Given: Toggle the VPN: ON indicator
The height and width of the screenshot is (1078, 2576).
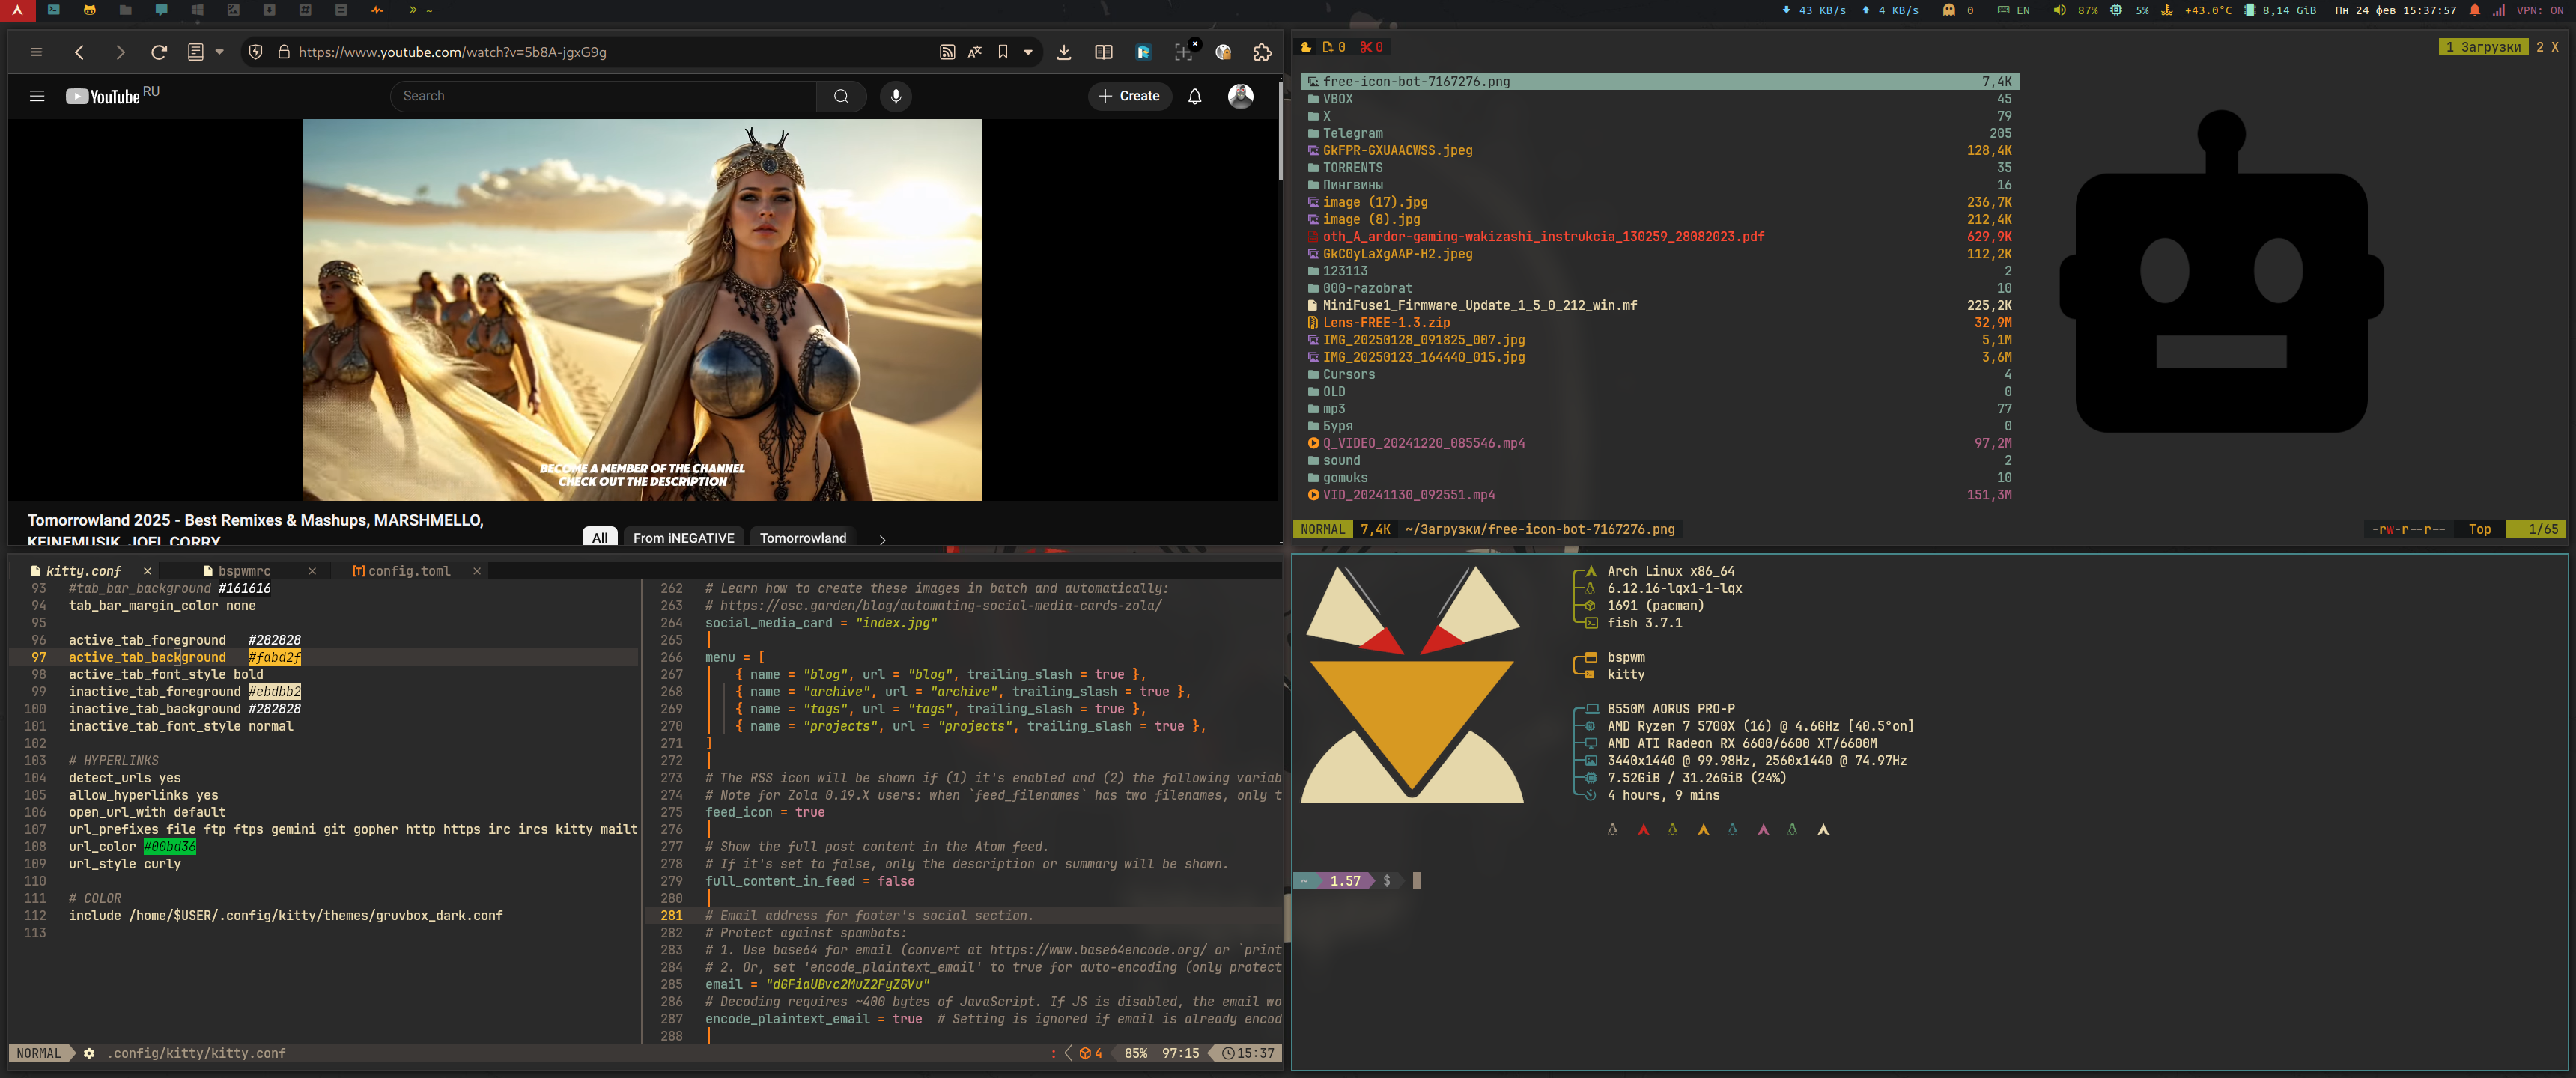Looking at the screenshot, I should click(x=2541, y=10).
